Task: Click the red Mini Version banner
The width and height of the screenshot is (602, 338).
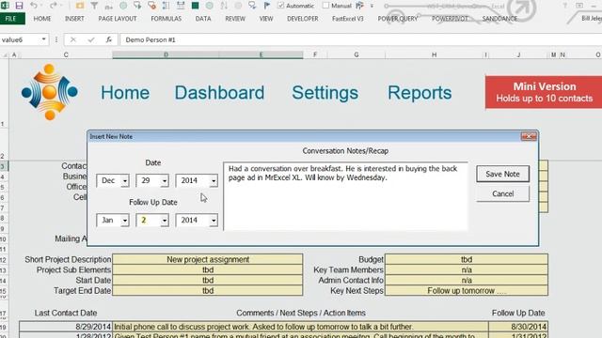Action: coord(544,92)
